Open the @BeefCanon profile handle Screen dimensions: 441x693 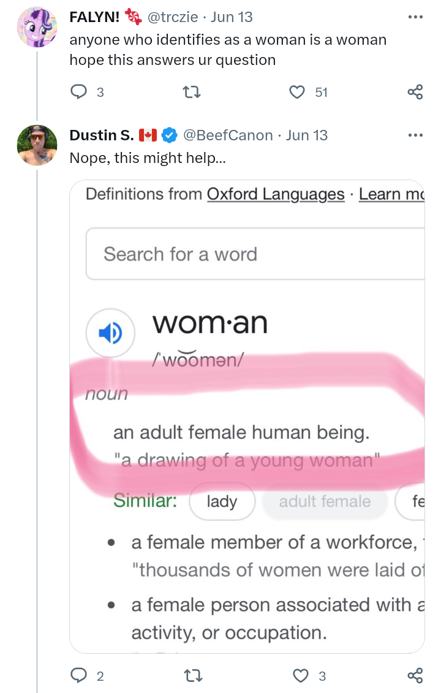click(x=228, y=135)
